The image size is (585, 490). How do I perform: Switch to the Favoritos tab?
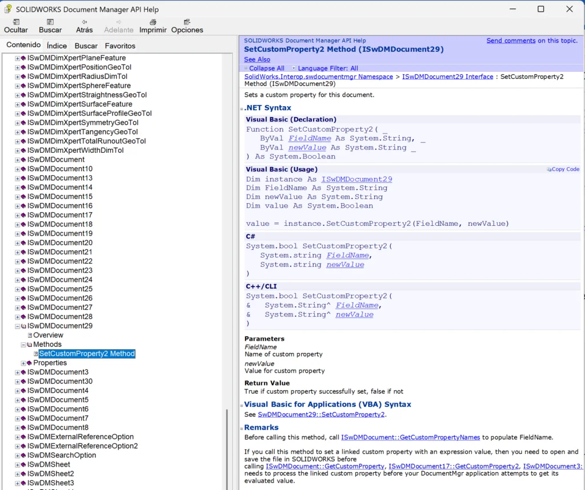click(x=120, y=46)
